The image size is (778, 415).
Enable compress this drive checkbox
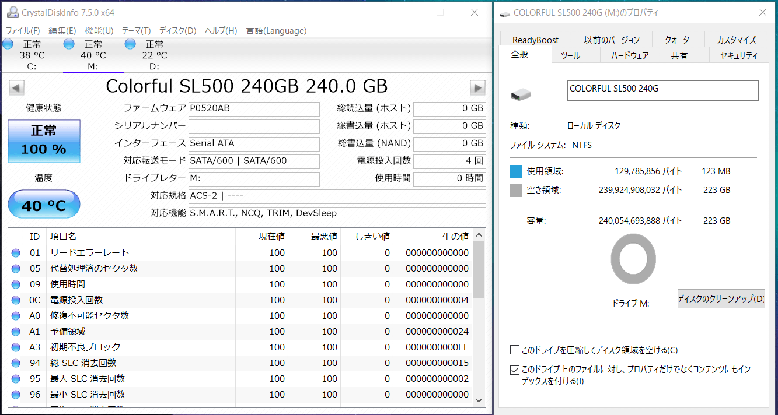515,350
